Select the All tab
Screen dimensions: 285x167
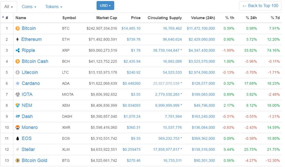point(9,7)
